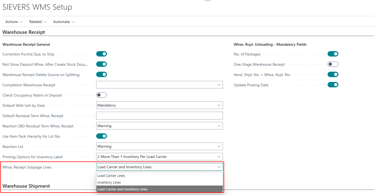Enable One-Stage Warehouse Receipt switch
Viewport: 374px width, 195px height.
click(x=333, y=64)
